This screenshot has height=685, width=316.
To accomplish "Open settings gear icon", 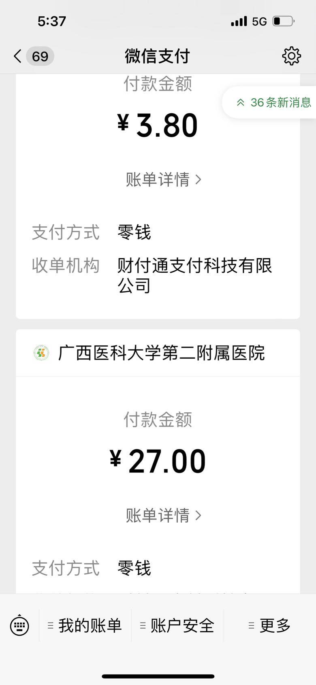I will 291,56.
